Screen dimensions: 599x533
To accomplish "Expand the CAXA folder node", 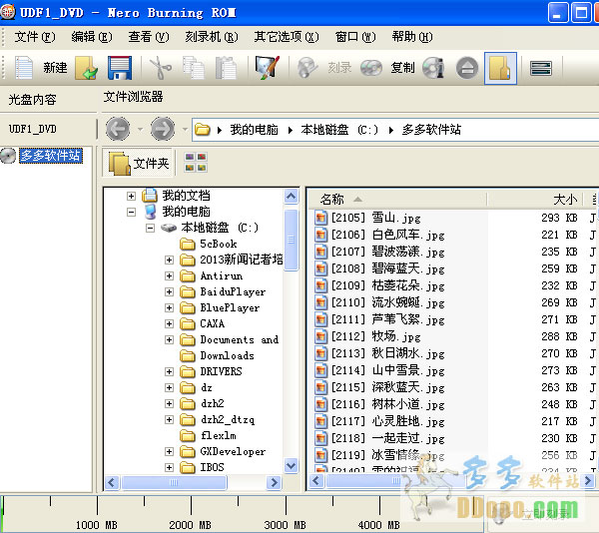I will click(x=169, y=323).
